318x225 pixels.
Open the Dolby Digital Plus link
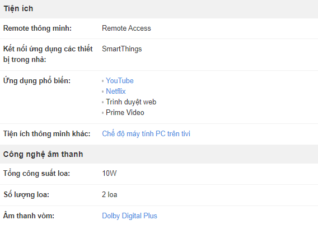[129, 216]
